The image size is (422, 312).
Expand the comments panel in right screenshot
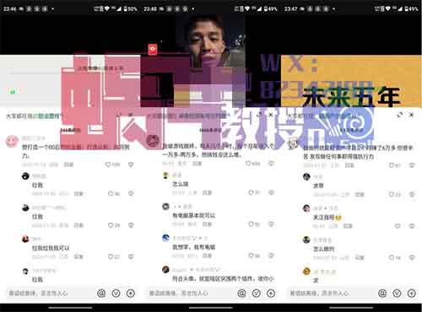click(400, 115)
